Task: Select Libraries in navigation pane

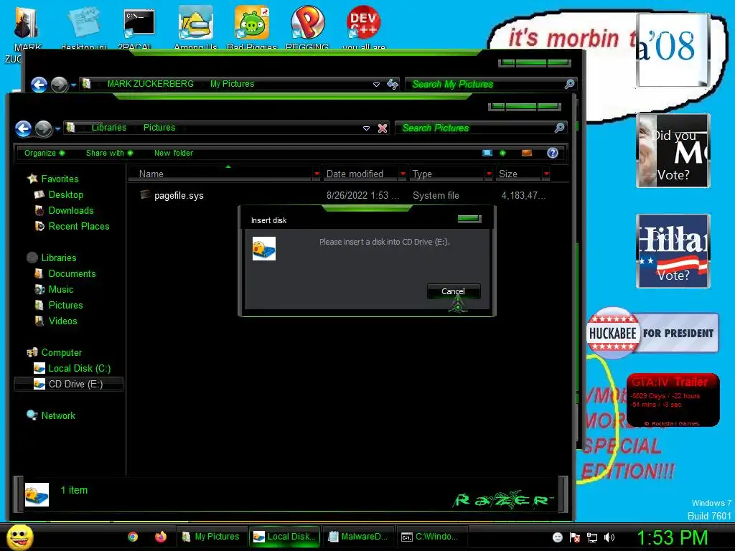Action: pyautogui.click(x=59, y=258)
